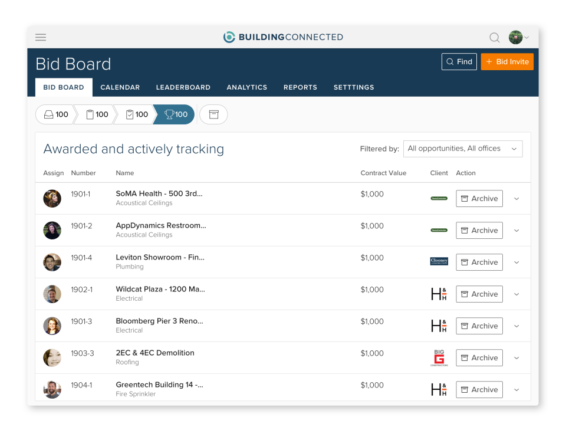Viewport: 566px width, 427px height.
Task: Open the search magnifier icon
Action: pyautogui.click(x=495, y=37)
